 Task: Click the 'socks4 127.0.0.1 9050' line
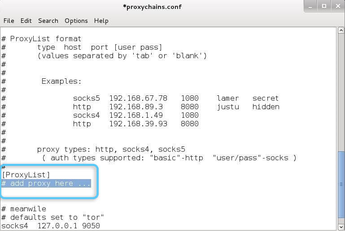pyautogui.click(x=51, y=226)
